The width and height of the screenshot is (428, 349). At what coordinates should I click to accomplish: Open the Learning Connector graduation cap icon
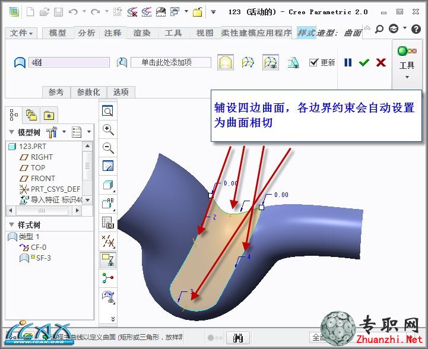[394, 28]
